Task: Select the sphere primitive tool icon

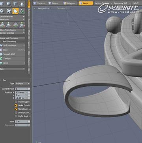Action: coord(9,4)
